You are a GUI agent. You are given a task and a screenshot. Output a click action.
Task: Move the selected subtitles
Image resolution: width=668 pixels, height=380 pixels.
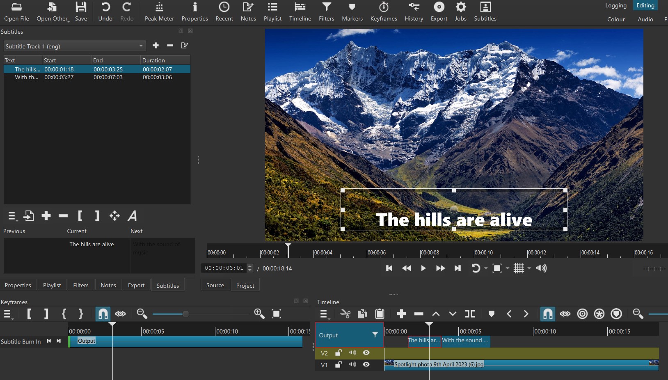[114, 216]
